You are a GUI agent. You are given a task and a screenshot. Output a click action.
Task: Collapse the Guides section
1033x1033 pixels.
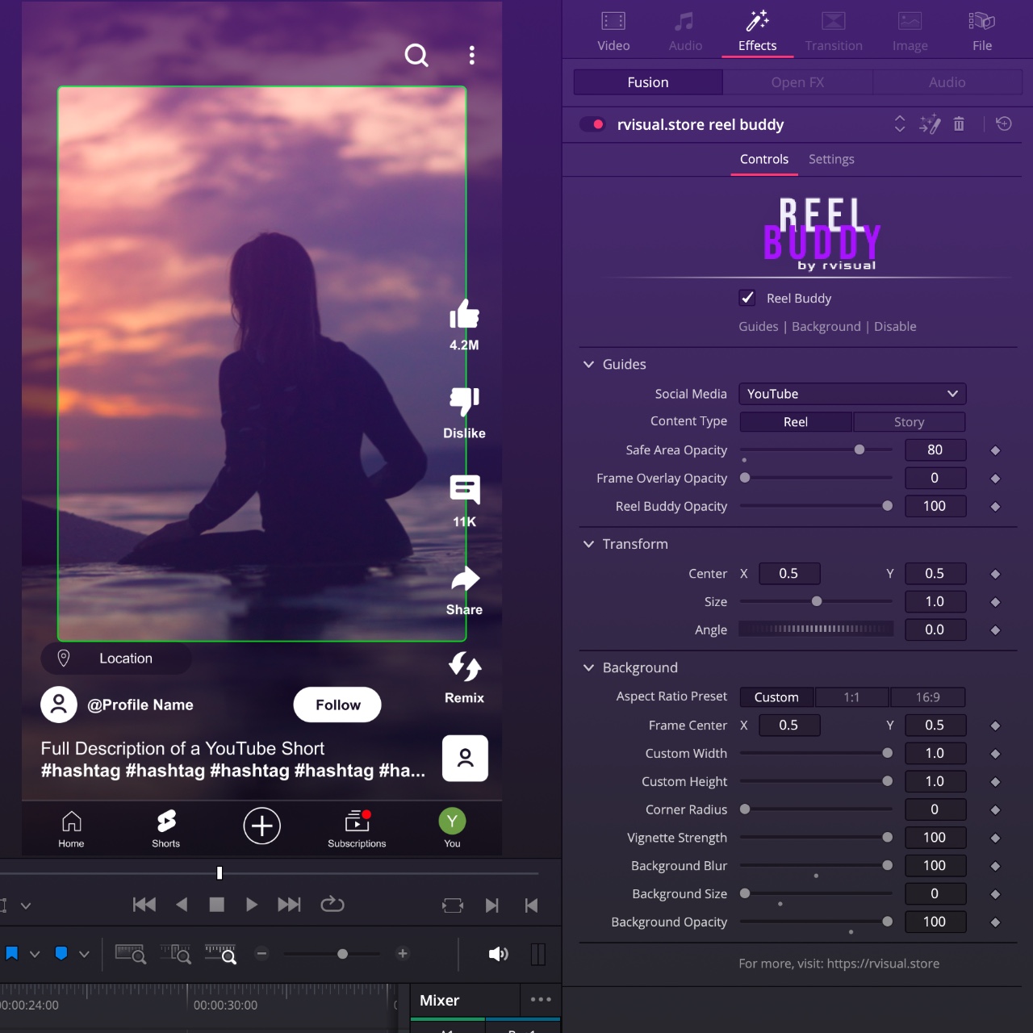588,365
